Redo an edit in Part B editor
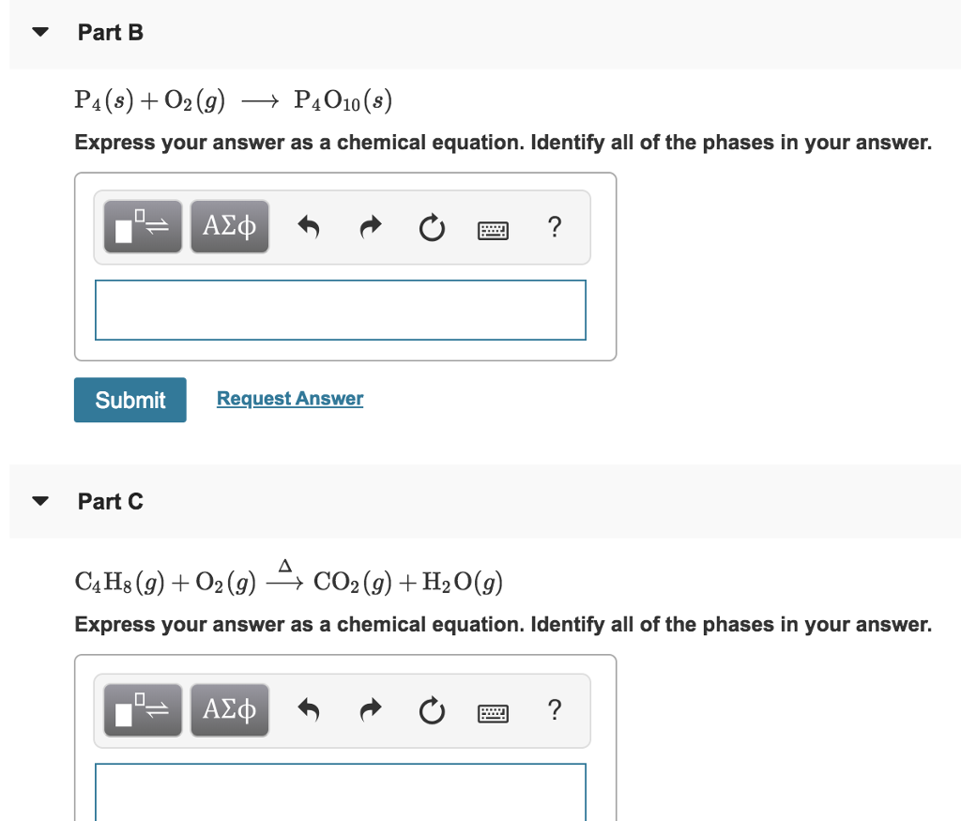This screenshot has width=961, height=821. [370, 226]
